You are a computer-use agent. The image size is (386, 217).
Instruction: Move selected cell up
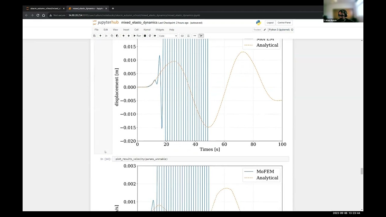(x=123, y=36)
